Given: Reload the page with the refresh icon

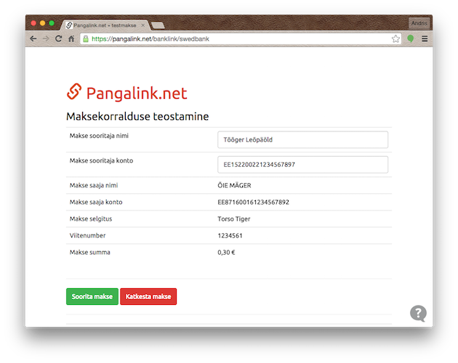Looking at the screenshot, I should click(x=58, y=38).
